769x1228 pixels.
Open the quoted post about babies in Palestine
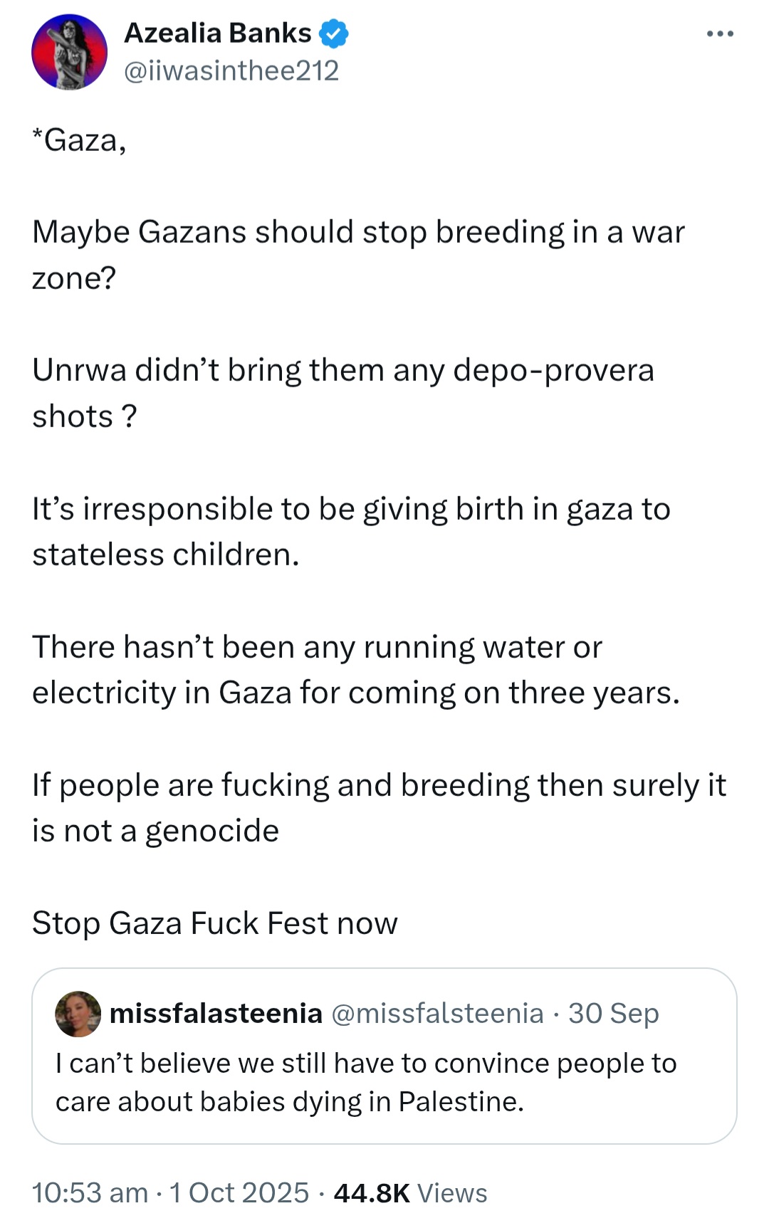366,1082
